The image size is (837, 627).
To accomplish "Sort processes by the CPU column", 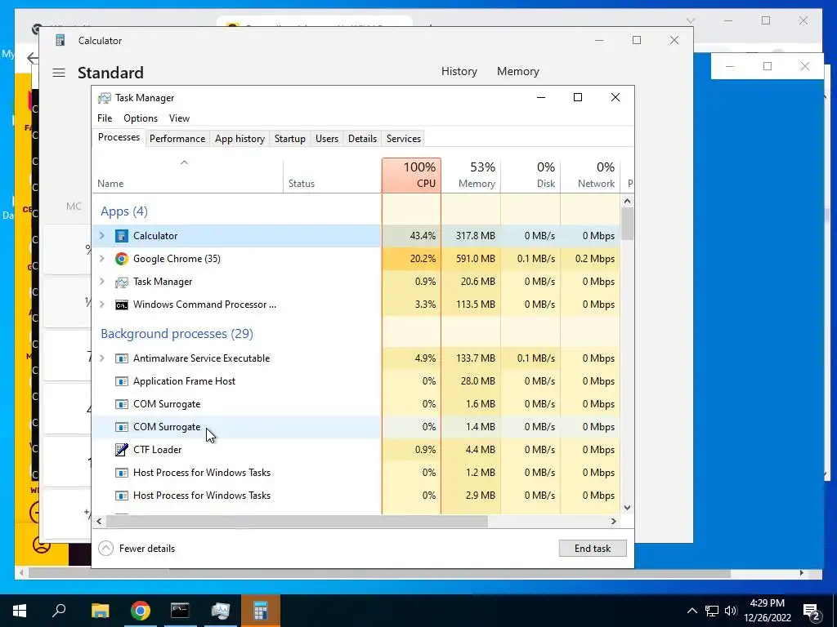I will pos(412,176).
